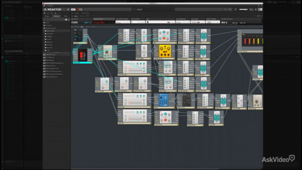Adjust the master level slider in the header
This screenshot has height=170, width=302.
[244, 9]
